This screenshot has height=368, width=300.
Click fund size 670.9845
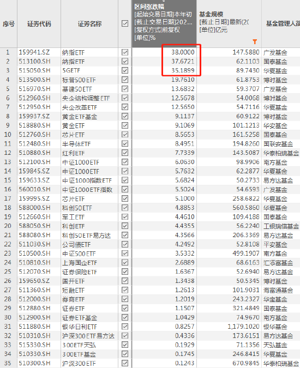pos(246,363)
